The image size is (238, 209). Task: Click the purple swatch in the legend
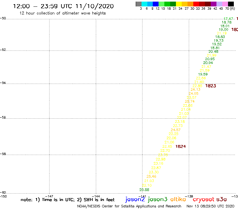point(214,4)
